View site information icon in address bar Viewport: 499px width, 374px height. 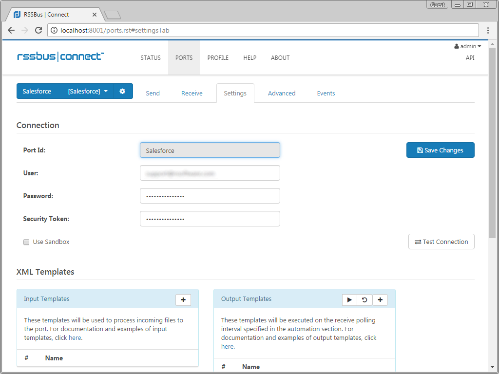click(55, 30)
